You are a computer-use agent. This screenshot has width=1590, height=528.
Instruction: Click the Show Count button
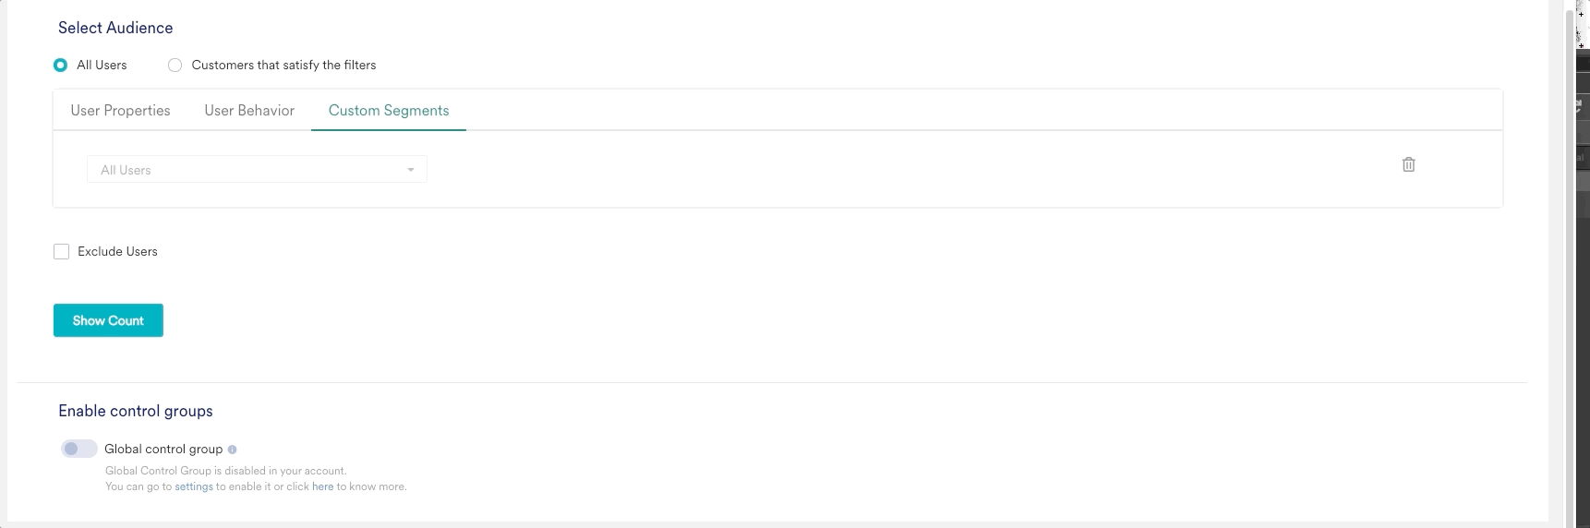(x=108, y=320)
